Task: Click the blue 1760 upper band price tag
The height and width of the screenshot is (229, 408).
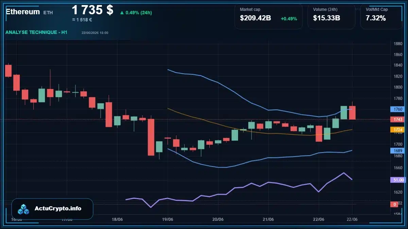Action: point(398,109)
